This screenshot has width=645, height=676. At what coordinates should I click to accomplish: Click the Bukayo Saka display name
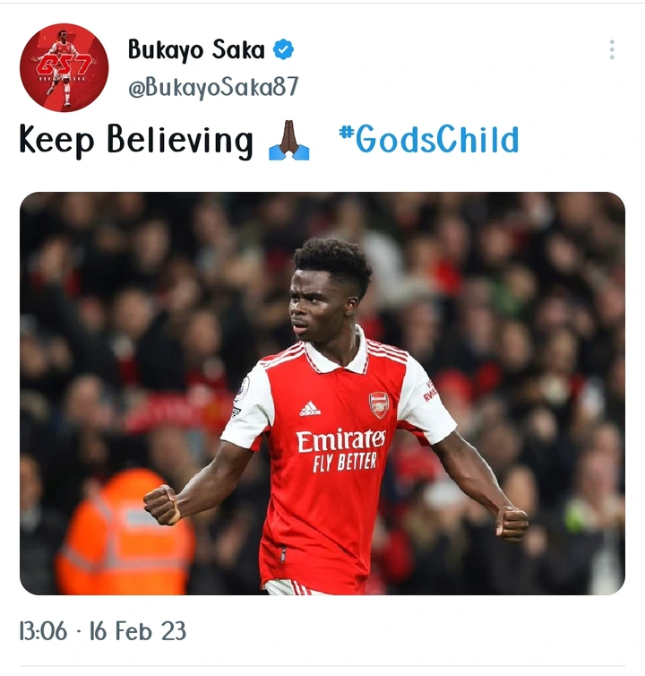[x=196, y=50]
